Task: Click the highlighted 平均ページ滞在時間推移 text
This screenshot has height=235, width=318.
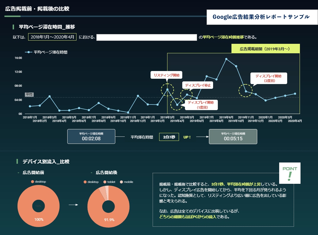Action: (223, 37)
